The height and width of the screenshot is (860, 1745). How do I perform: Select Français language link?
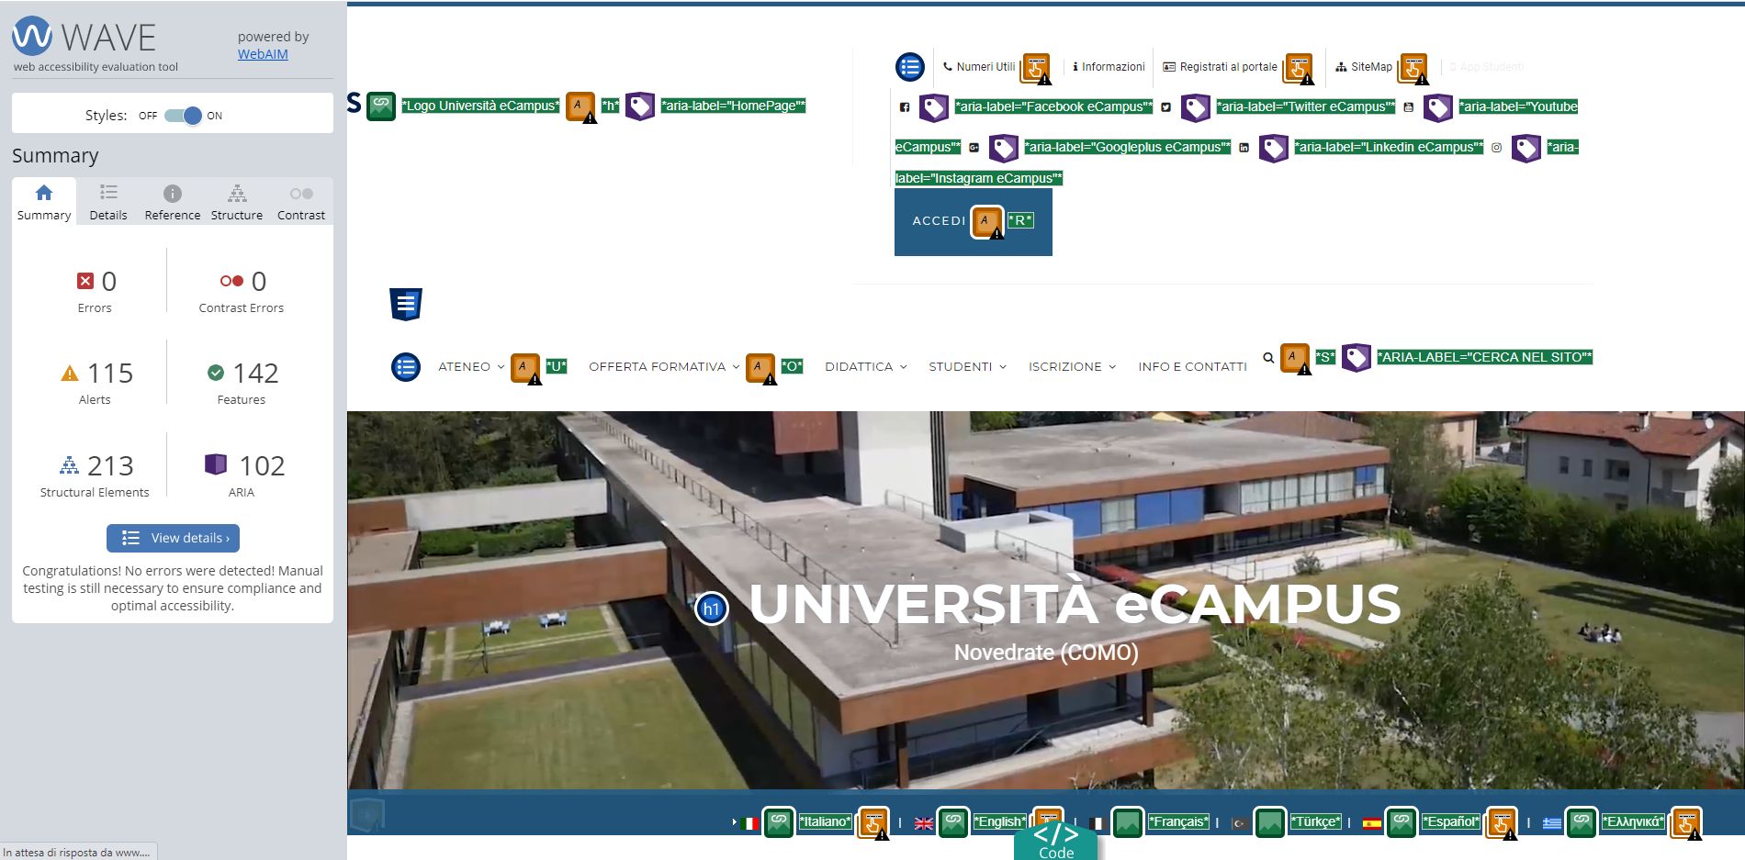1178,821
